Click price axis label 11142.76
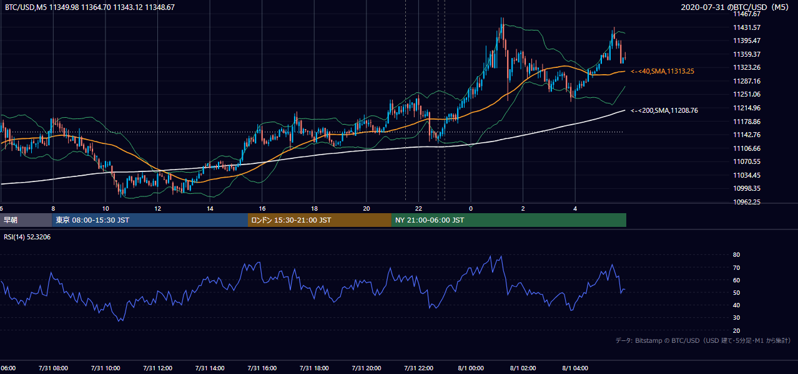The width and height of the screenshot is (798, 374). click(747, 135)
